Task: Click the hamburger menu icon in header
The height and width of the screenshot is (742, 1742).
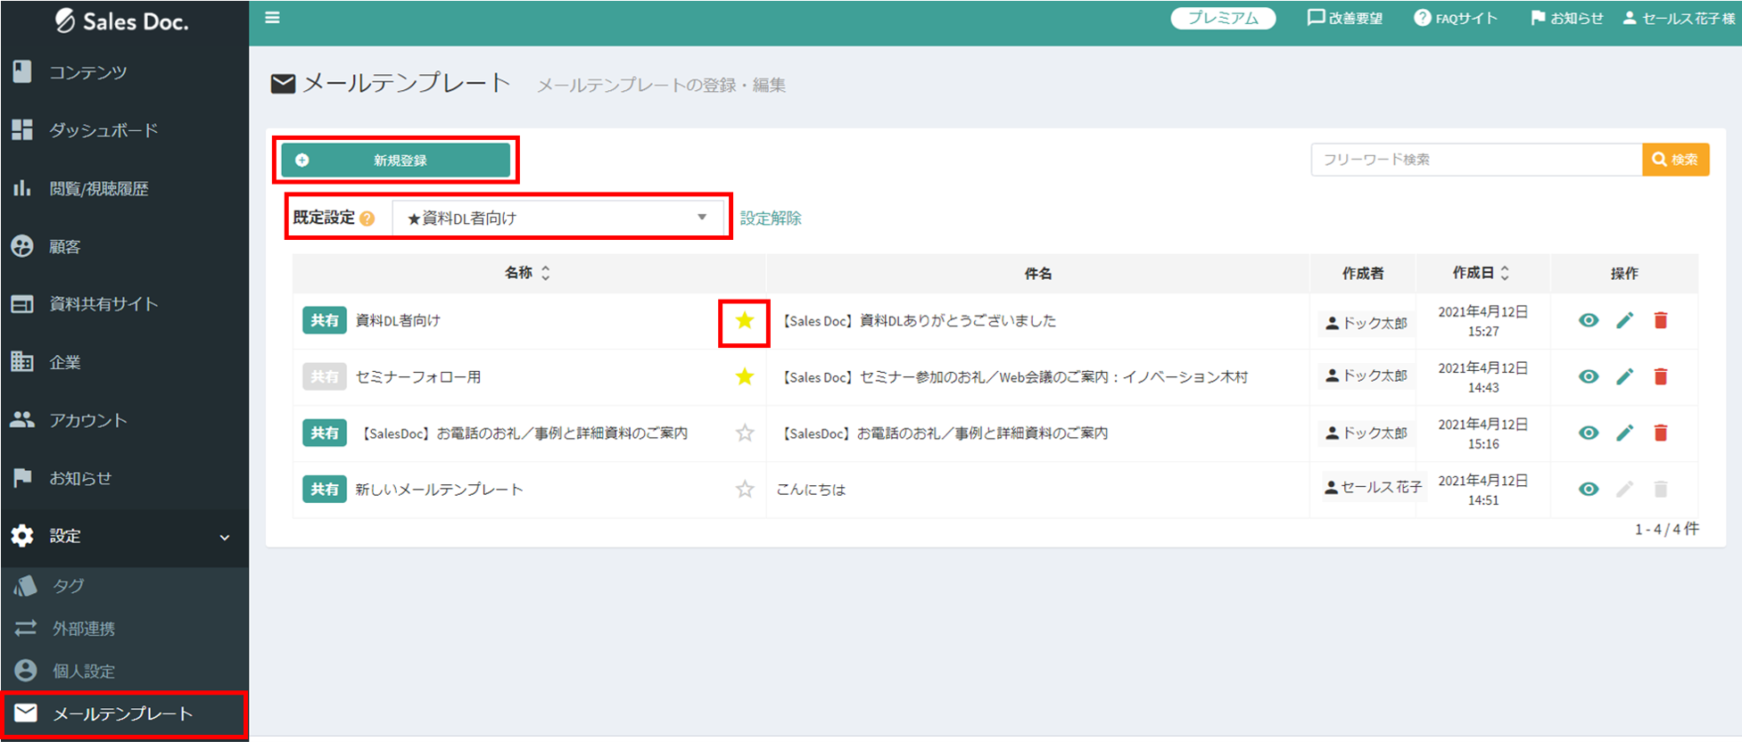Action: 273,18
